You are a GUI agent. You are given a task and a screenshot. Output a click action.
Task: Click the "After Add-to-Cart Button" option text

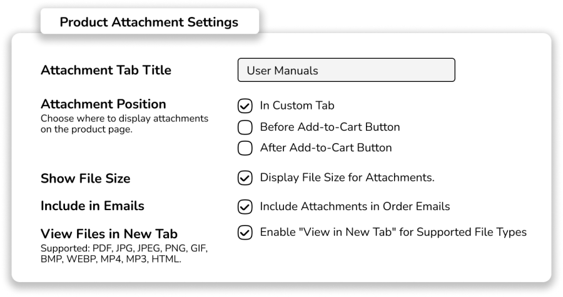point(326,148)
